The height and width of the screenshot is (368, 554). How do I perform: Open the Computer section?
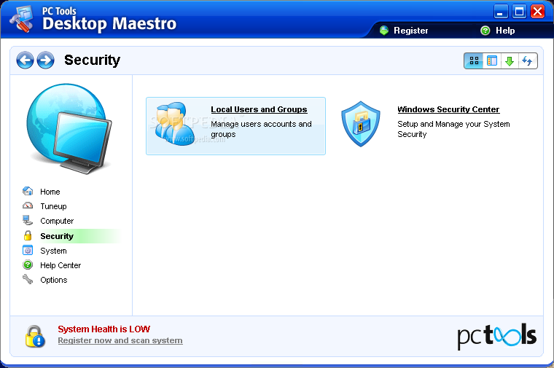tap(57, 221)
